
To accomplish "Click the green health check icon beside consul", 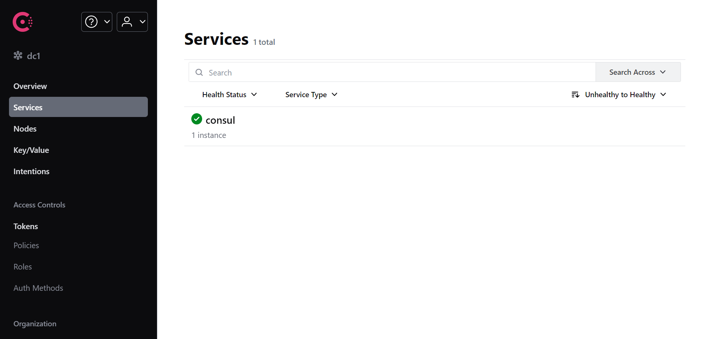I will [x=196, y=119].
